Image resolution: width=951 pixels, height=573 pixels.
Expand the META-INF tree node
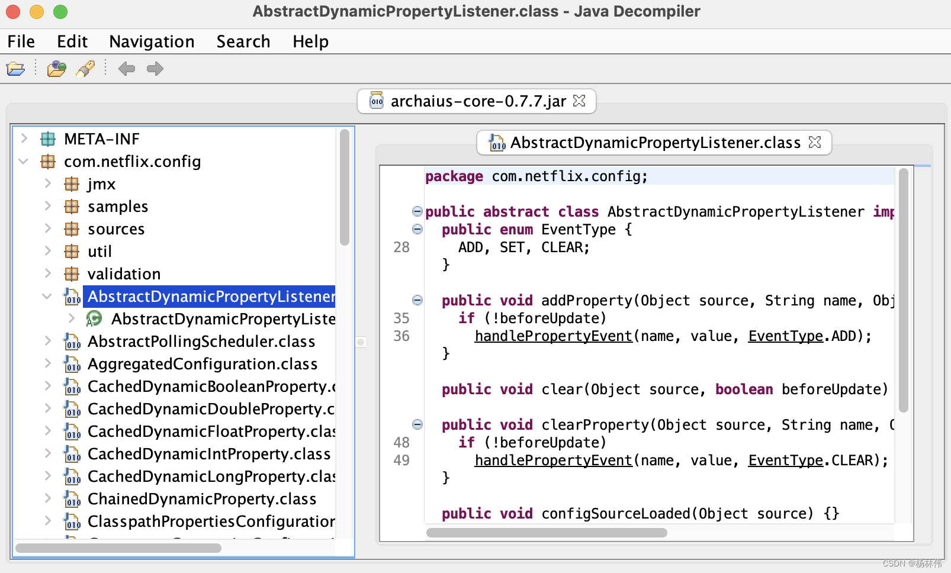pos(24,139)
